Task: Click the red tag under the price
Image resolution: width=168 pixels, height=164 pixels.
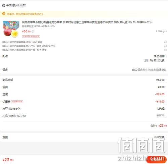Action: click(31, 36)
